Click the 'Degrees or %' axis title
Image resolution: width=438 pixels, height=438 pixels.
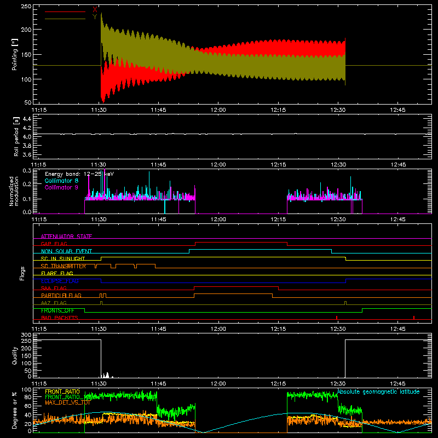pos(15,411)
